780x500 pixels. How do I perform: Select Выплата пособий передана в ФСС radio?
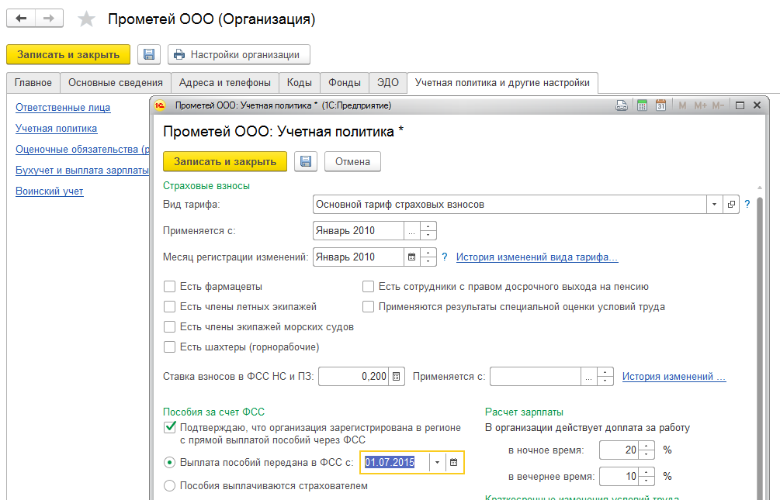170,462
